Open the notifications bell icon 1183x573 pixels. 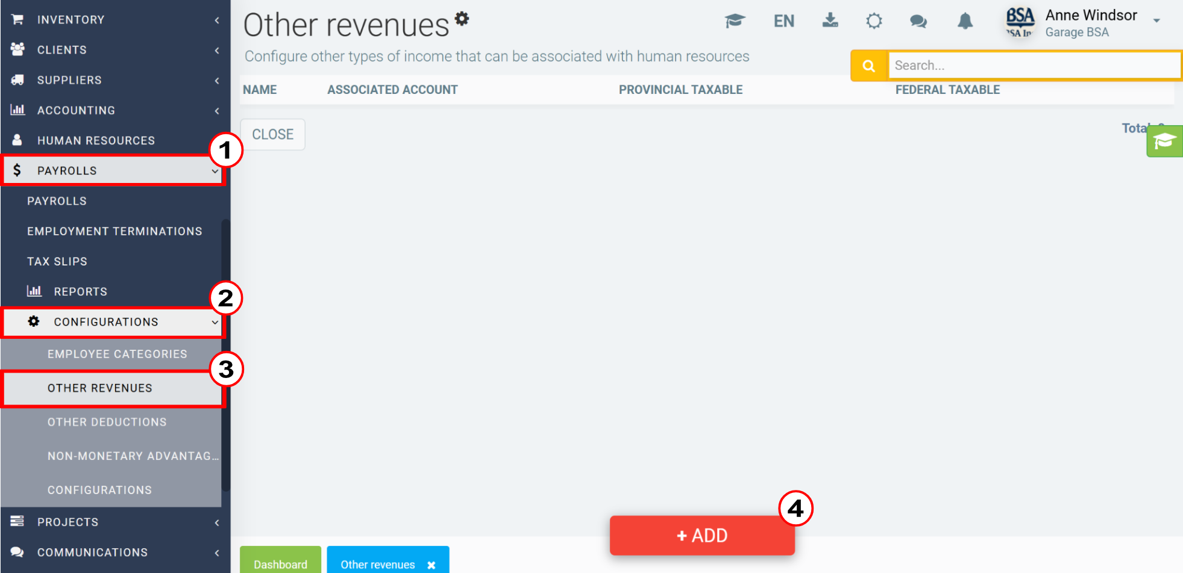(x=965, y=21)
